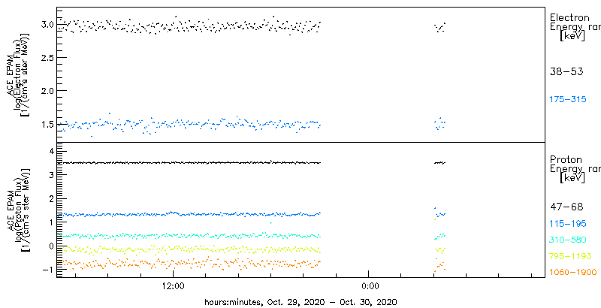Click the 2.5 tick label on electron axis

pos(47,57)
